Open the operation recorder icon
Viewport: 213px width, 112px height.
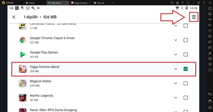[x=210, y=36]
